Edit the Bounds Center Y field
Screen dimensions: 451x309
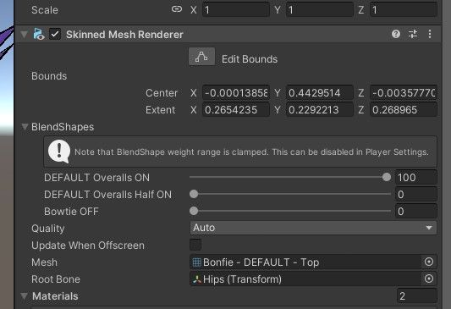click(x=320, y=92)
